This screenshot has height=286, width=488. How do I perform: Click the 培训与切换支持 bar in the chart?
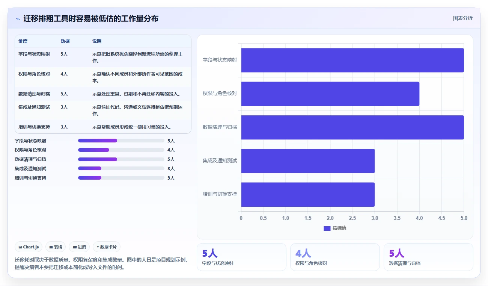(x=308, y=194)
